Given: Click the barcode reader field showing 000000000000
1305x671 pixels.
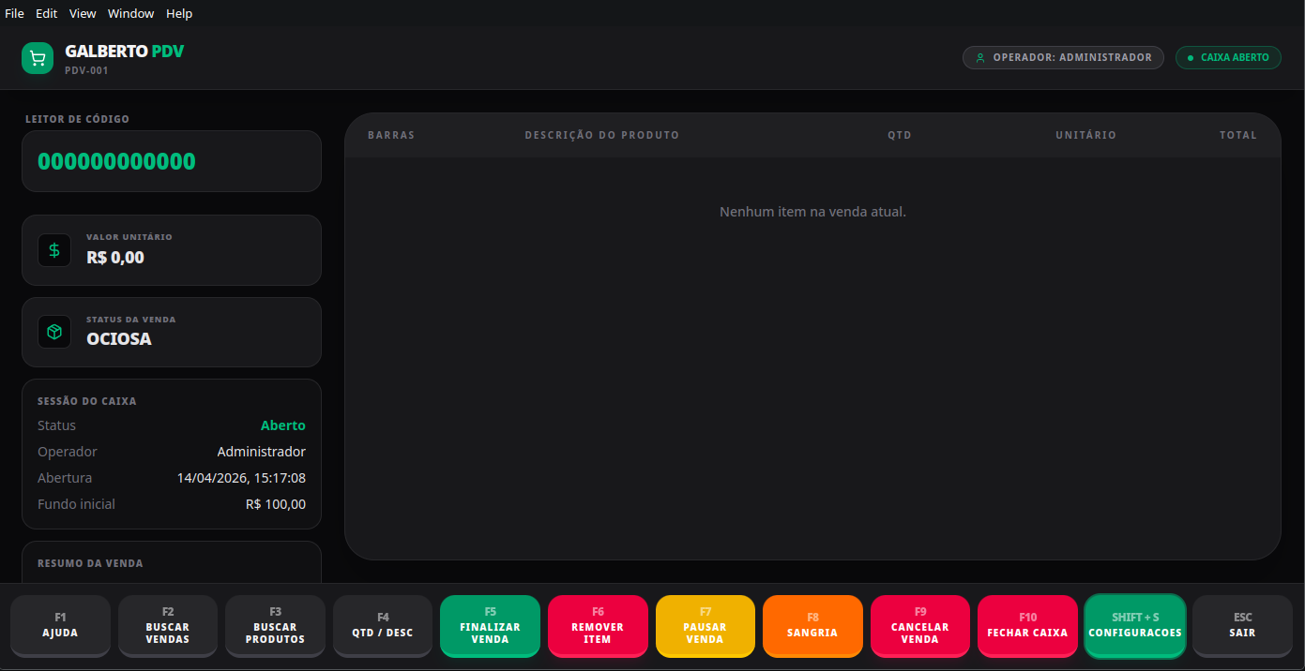Looking at the screenshot, I should [172, 161].
